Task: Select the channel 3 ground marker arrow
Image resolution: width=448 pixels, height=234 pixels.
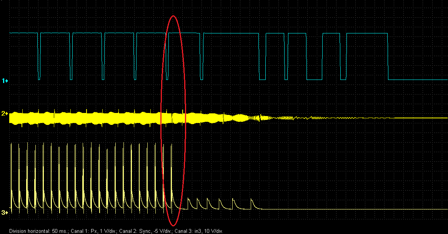Action: click(5, 212)
